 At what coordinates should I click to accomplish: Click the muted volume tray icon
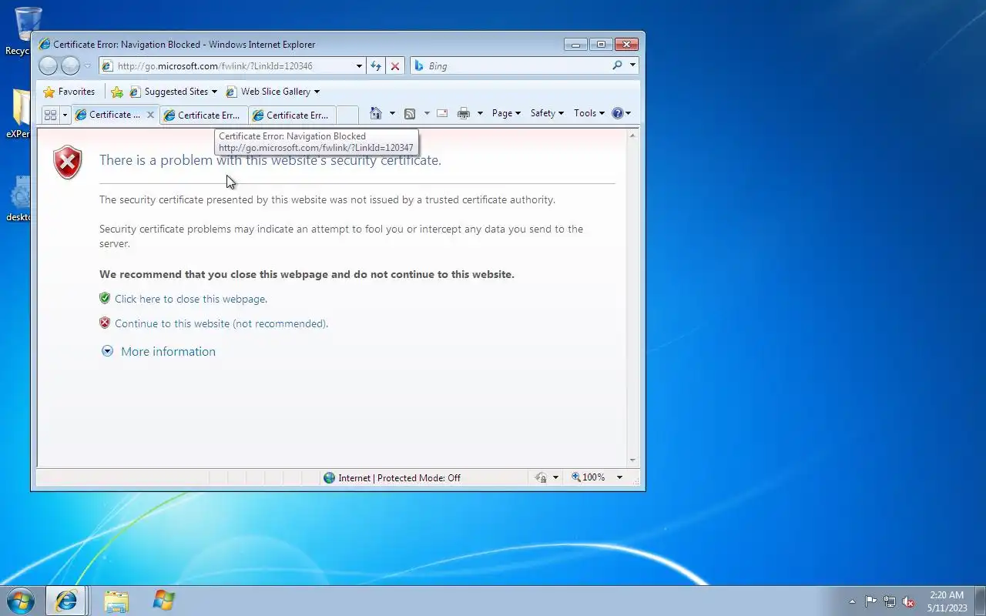909,602
